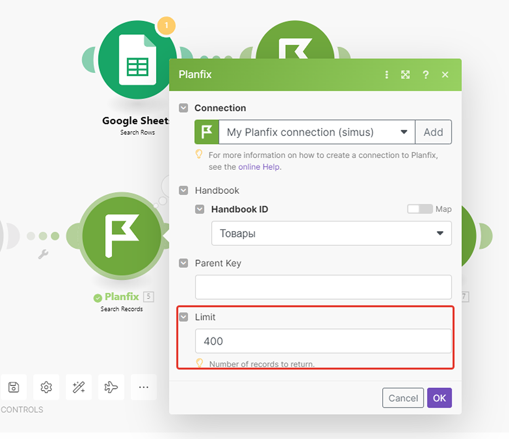Open help question mark in Planfix dialog
The height and width of the screenshot is (439, 509).
[425, 74]
